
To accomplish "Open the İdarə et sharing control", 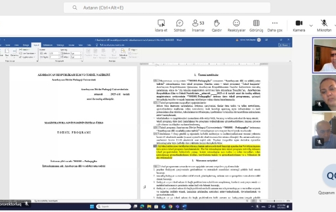I will pos(161,26).
